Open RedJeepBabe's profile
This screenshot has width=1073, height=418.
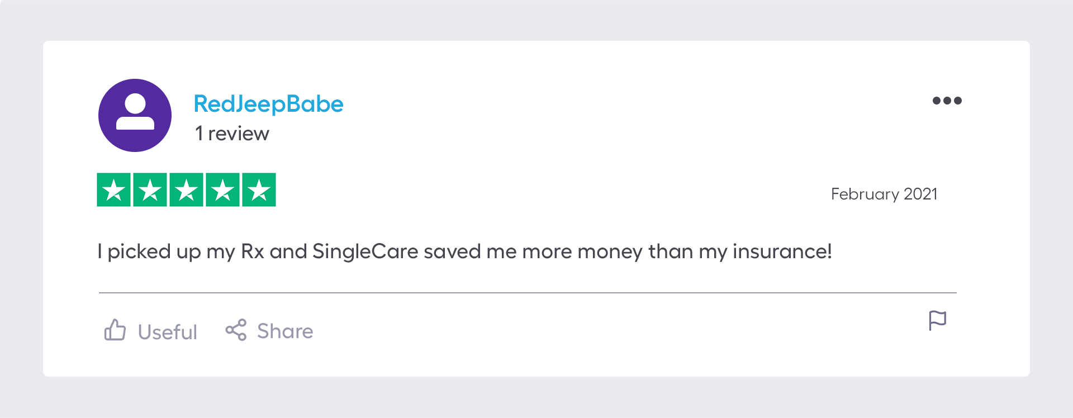coord(268,103)
